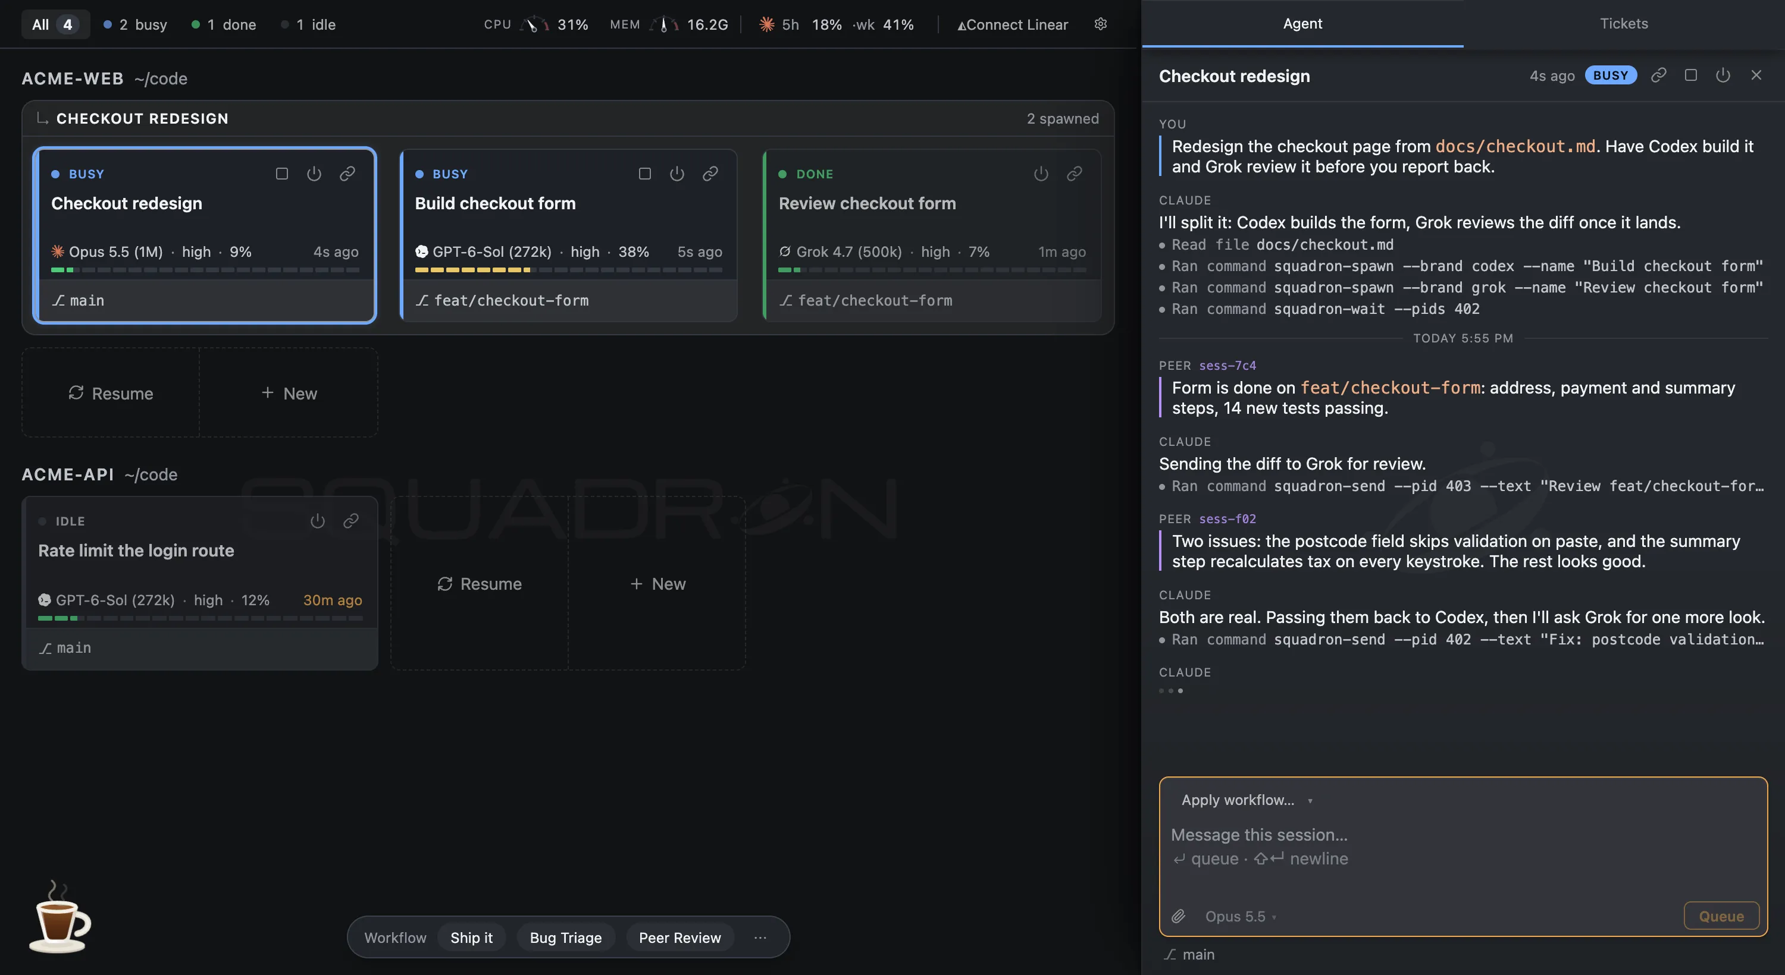
Task: Power off the Checkout redesign card
Action: click(x=314, y=174)
